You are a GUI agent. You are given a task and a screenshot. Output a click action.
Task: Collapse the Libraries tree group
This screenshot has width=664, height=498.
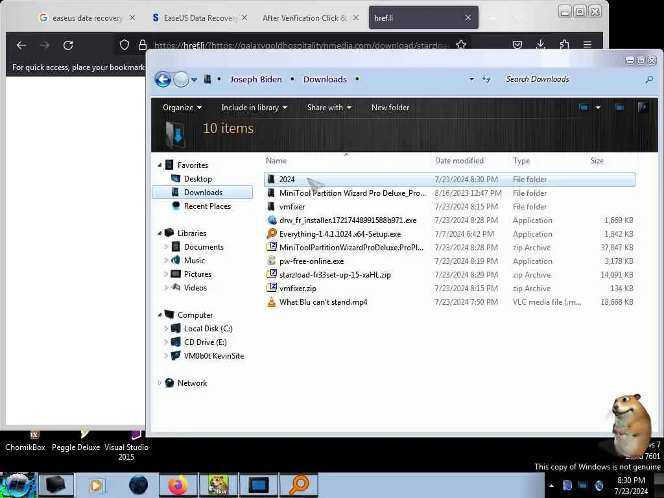[x=160, y=233]
